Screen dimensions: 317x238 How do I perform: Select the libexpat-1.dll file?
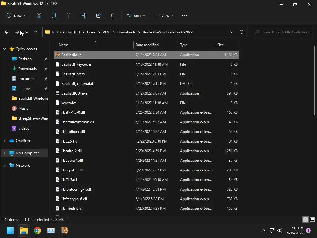146,170
